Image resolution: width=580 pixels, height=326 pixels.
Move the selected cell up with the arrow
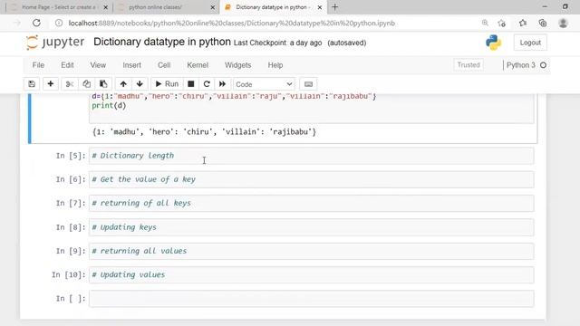click(123, 84)
